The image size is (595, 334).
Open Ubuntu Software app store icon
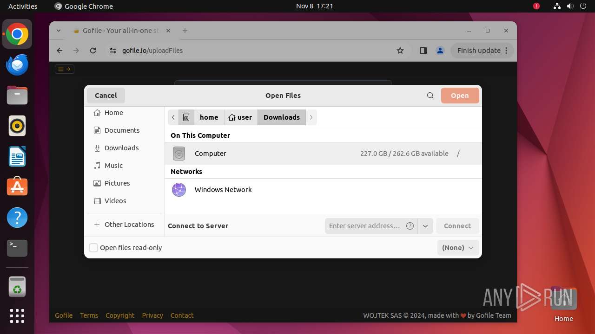(17, 187)
